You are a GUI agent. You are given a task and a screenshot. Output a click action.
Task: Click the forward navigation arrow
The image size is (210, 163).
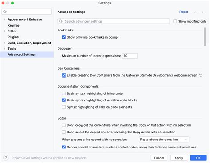pos(202,12)
